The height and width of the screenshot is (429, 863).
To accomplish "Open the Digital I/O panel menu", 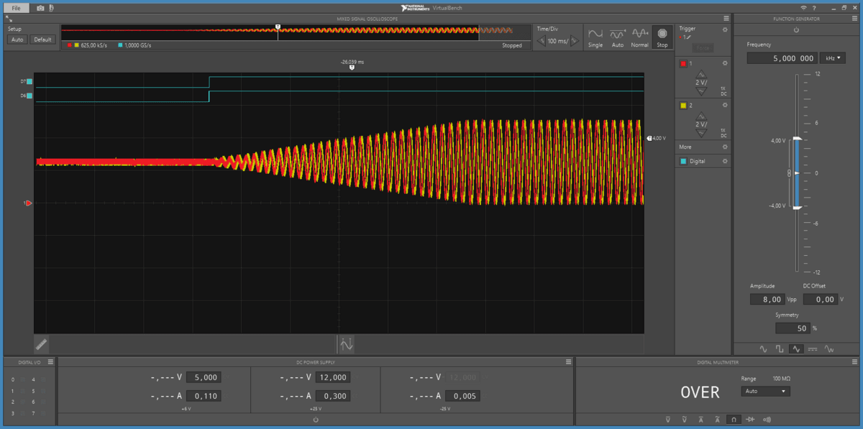I will (50, 361).
